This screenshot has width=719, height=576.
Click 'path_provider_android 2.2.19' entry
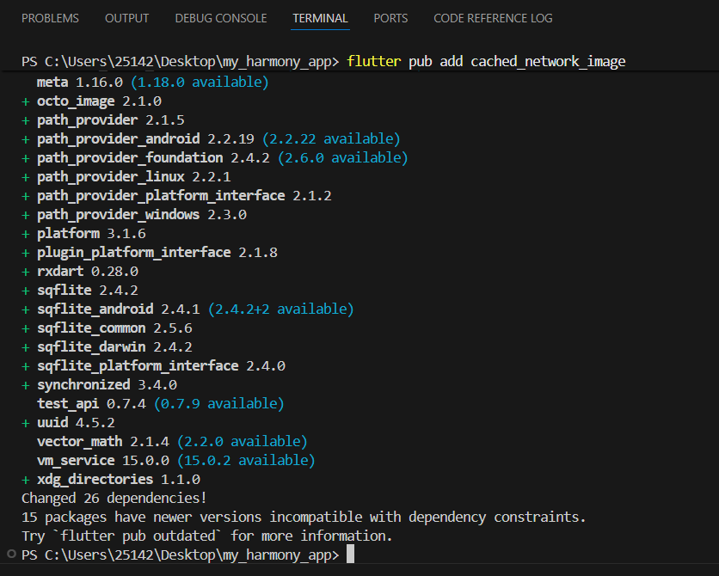tap(145, 139)
